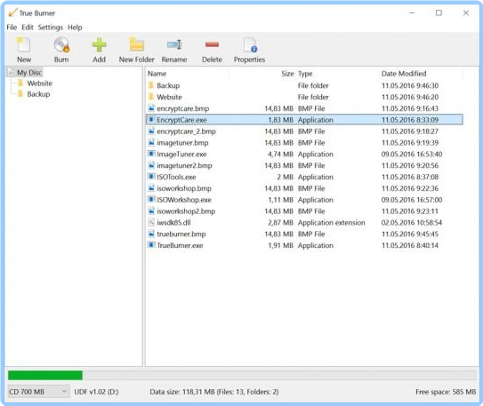The image size is (483, 406).
Task: Click the imagetuner.bmp file icon
Action: (151, 142)
